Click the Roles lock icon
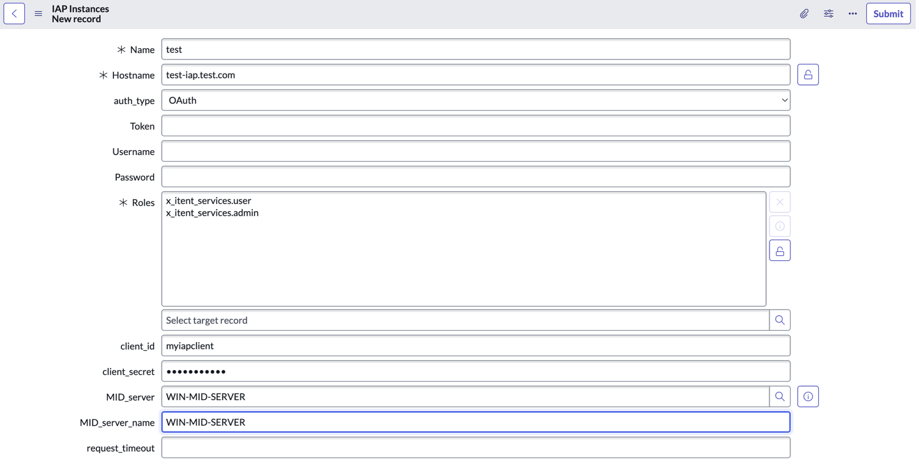 click(x=780, y=251)
